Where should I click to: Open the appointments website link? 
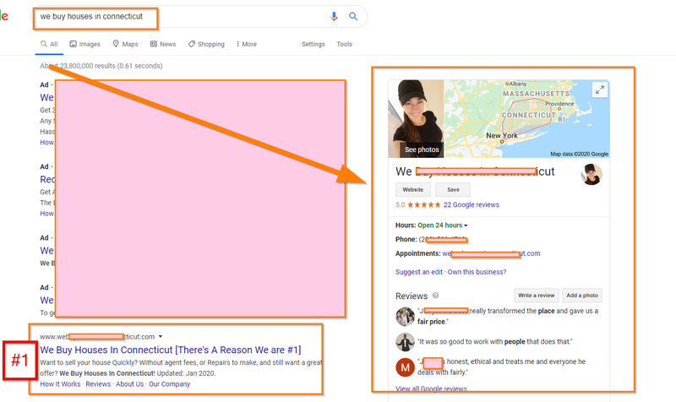[x=491, y=253]
